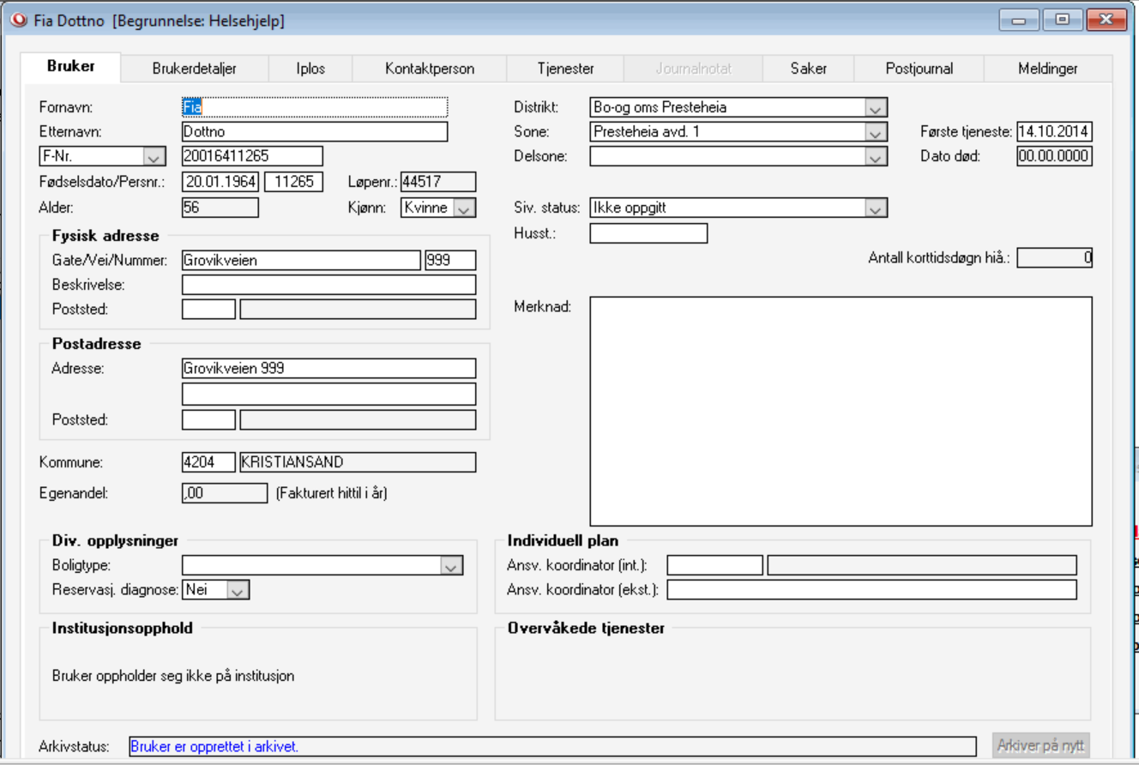This screenshot has width=1139, height=765.
Task: Click the Postadresse field Grovikveien 999
Action: point(328,369)
